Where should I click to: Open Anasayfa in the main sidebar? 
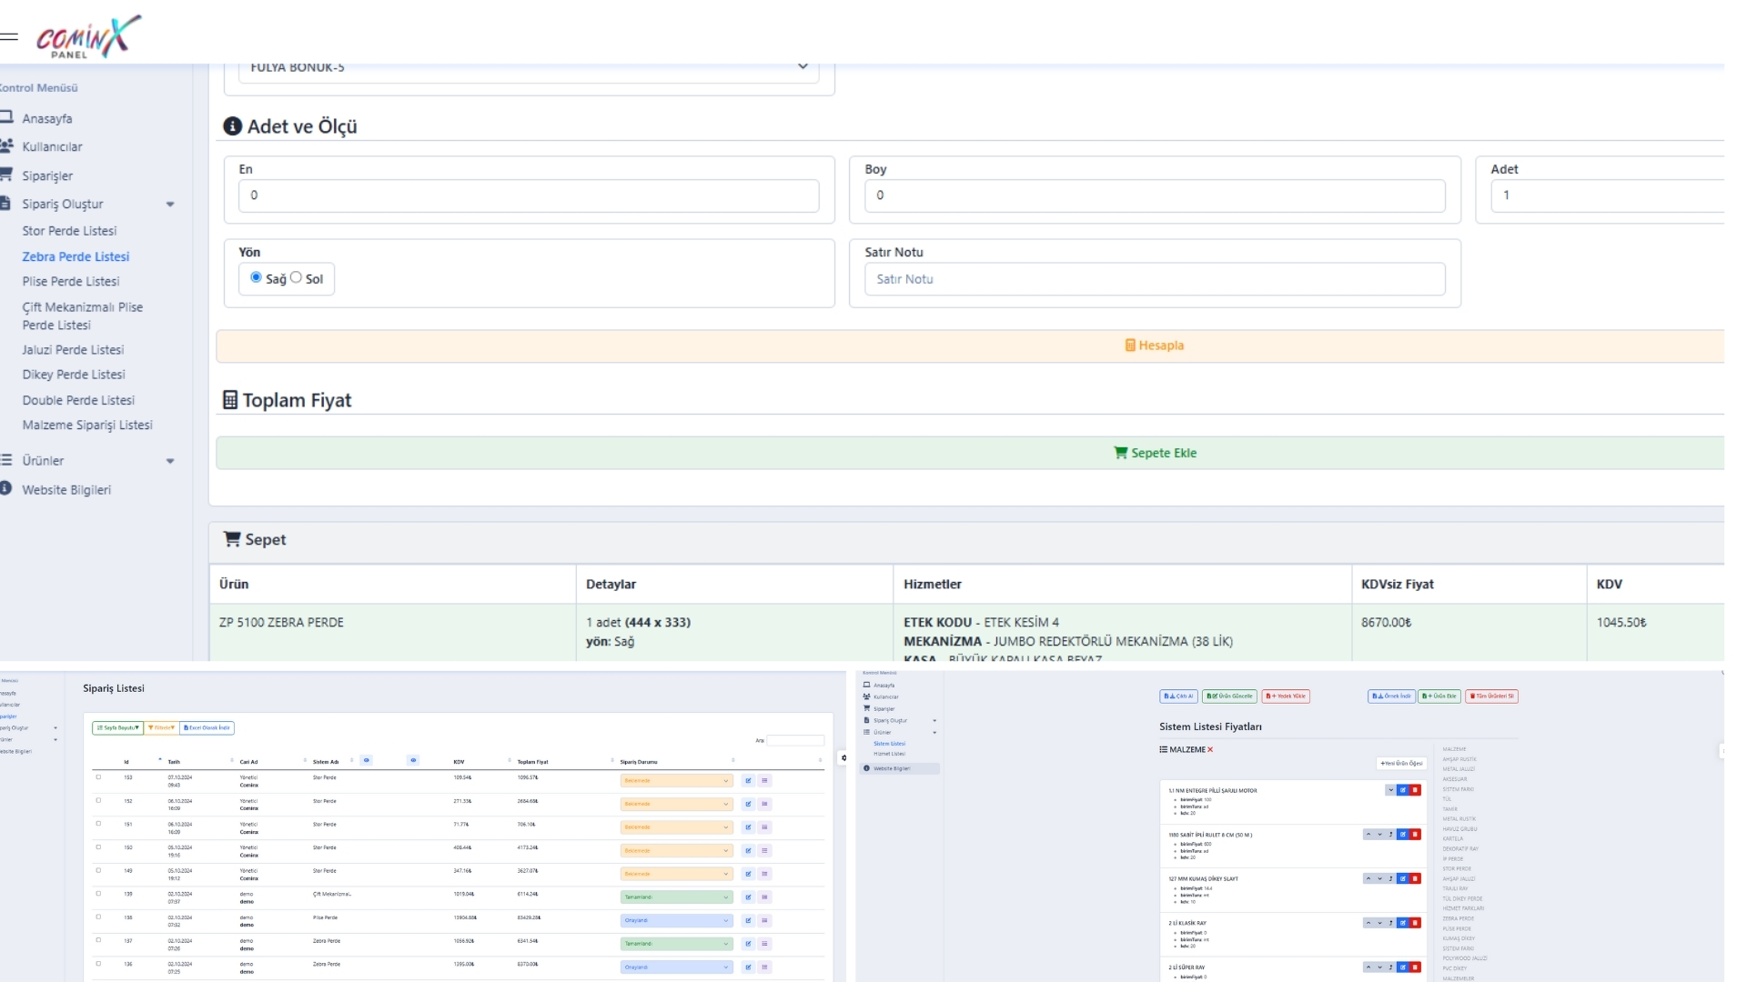[46, 118]
